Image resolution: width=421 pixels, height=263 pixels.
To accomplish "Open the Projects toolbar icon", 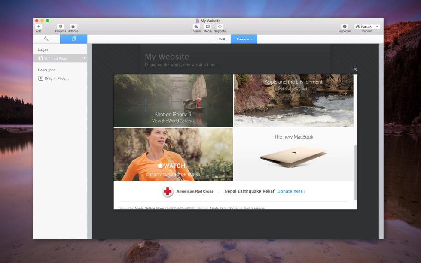I will pyautogui.click(x=61, y=27).
